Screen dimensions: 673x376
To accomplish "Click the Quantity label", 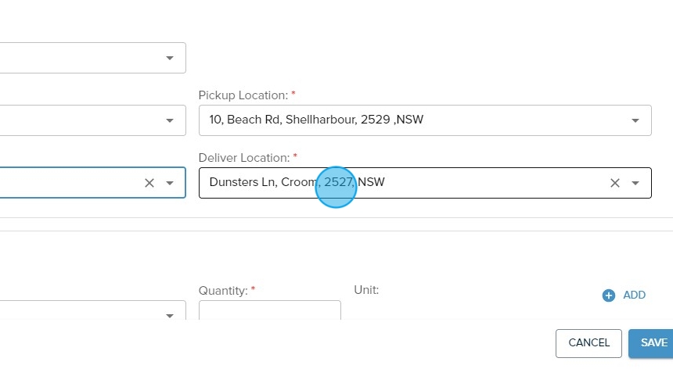I will point(222,291).
